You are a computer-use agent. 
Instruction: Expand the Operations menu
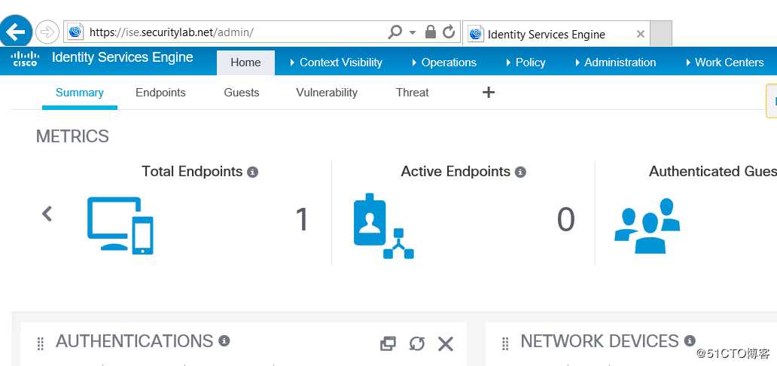click(x=444, y=63)
